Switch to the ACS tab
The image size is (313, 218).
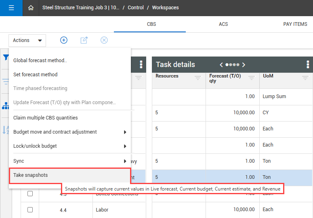[x=223, y=24]
